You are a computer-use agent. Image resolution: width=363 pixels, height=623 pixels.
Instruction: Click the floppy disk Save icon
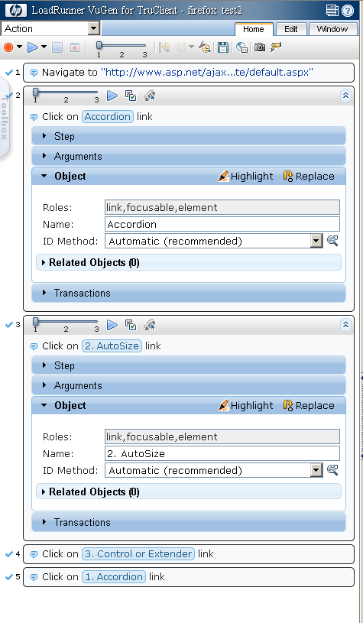point(223,47)
